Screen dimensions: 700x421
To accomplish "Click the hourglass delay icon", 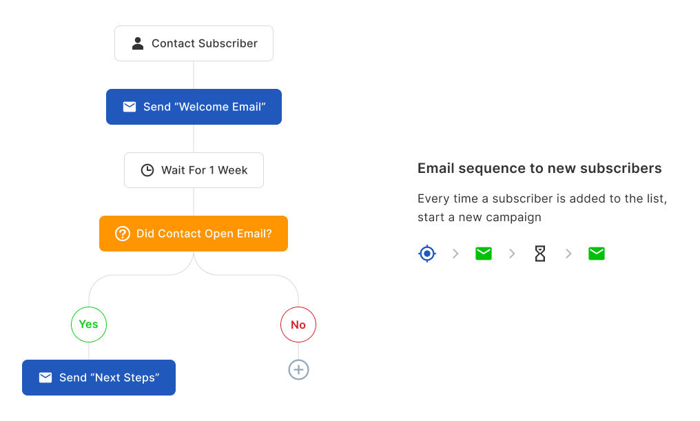I will pyautogui.click(x=540, y=254).
